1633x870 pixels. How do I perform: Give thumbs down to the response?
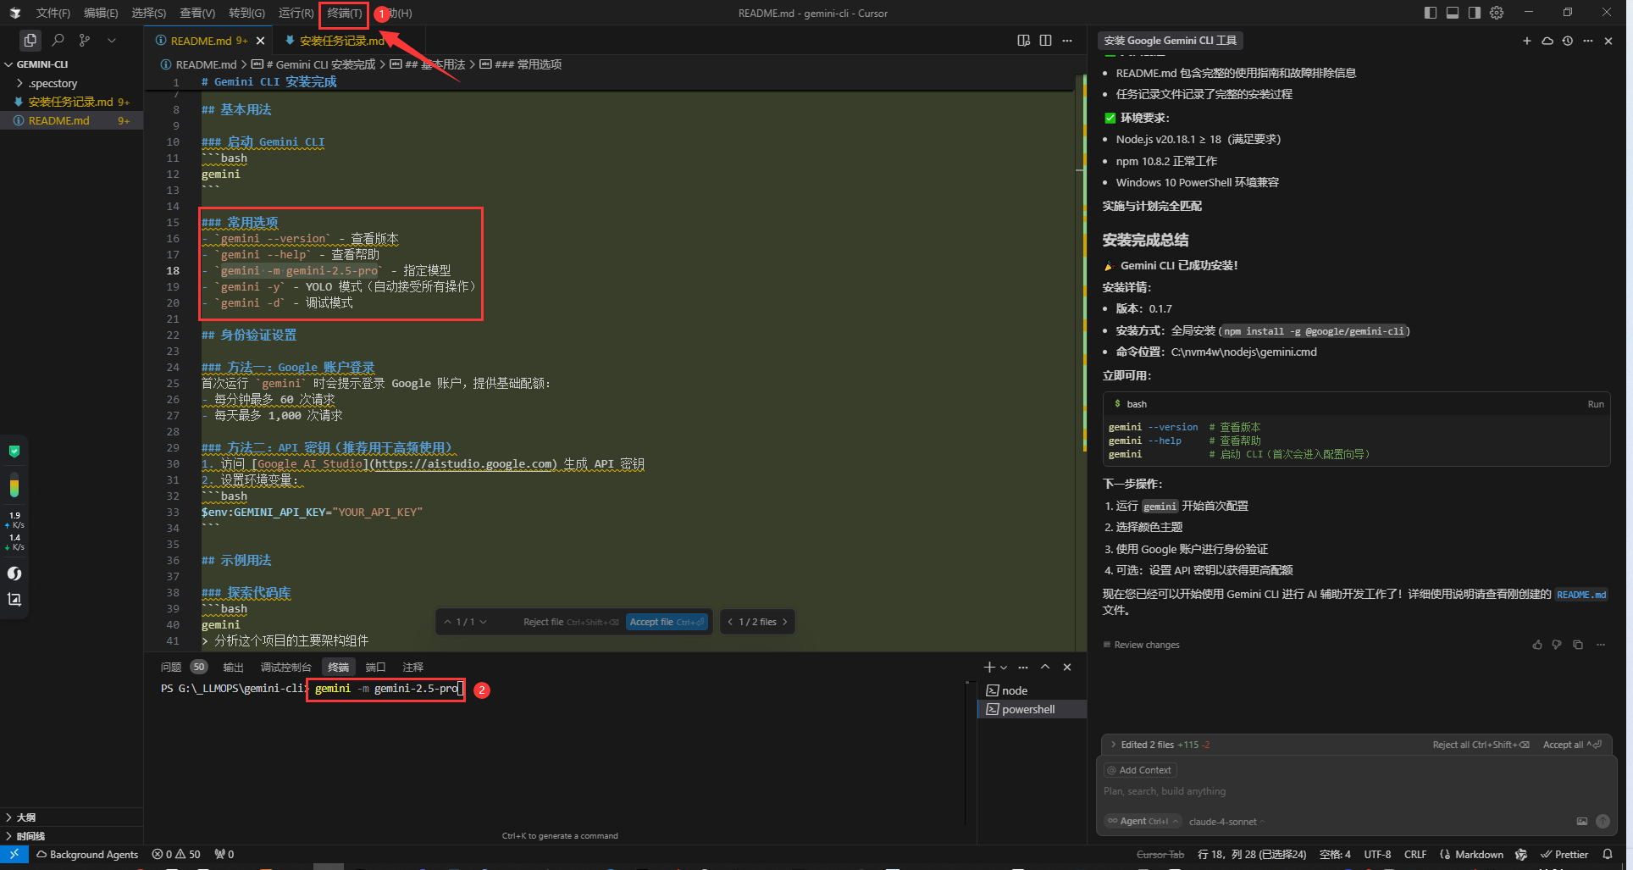tap(1557, 645)
